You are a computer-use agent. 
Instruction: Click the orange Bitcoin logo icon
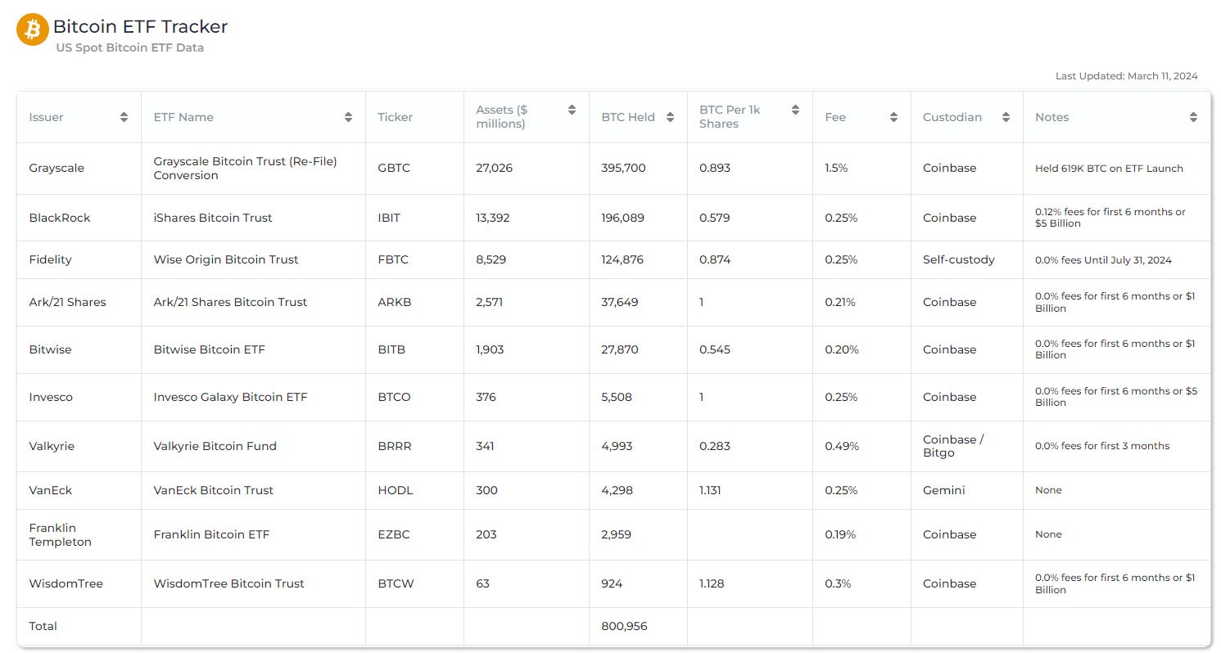point(33,29)
